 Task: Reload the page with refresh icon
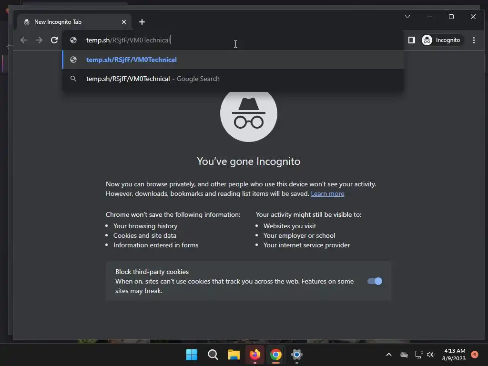point(54,40)
